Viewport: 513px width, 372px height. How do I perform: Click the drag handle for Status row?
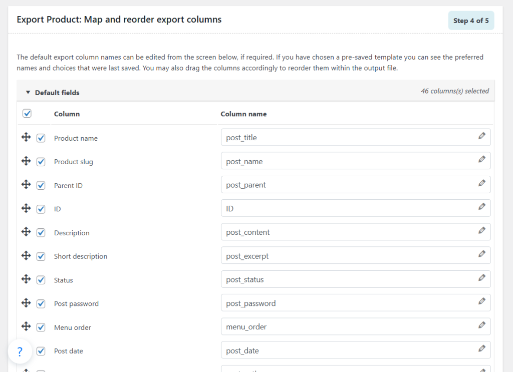[26, 279]
